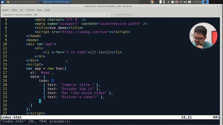
Task: Click </script> tag on line 27
Action: pos(36,113)
